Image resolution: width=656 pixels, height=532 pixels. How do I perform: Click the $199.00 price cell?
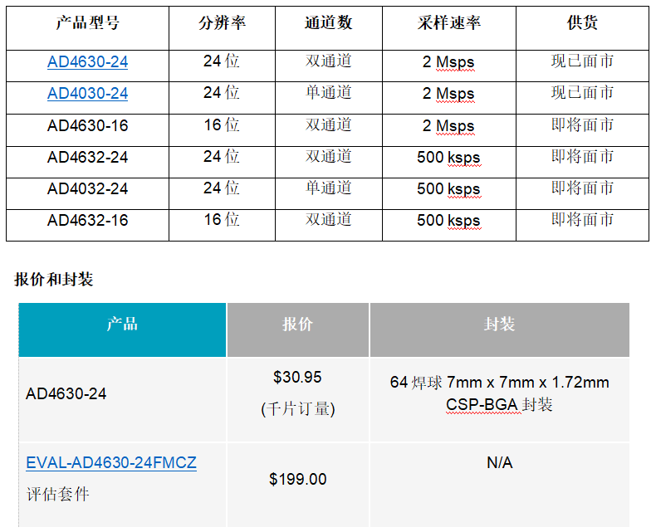297,480
